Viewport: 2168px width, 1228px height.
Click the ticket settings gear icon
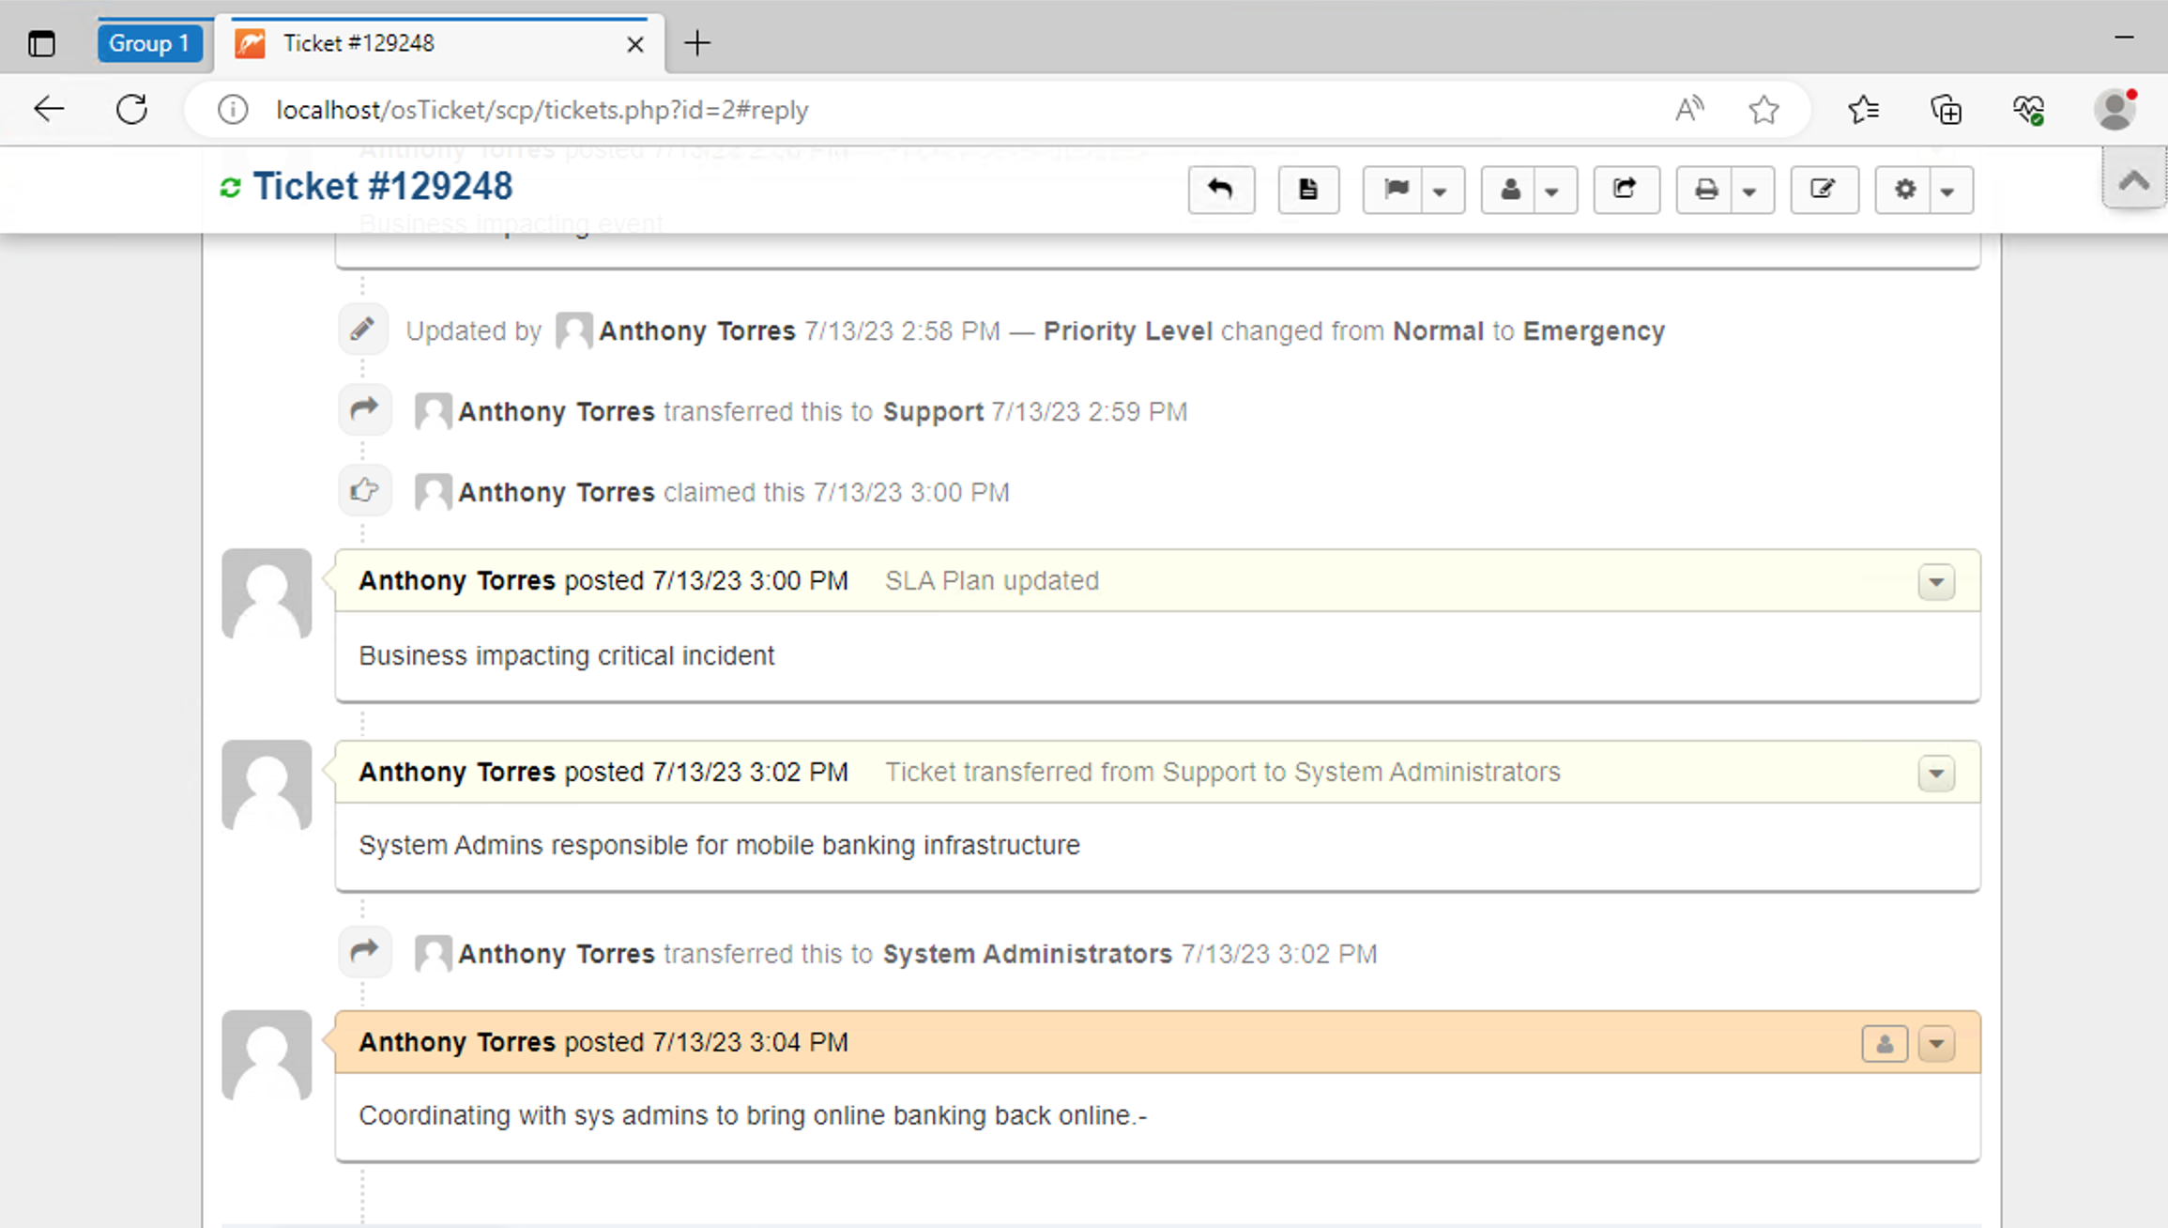[x=1904, y=190]
